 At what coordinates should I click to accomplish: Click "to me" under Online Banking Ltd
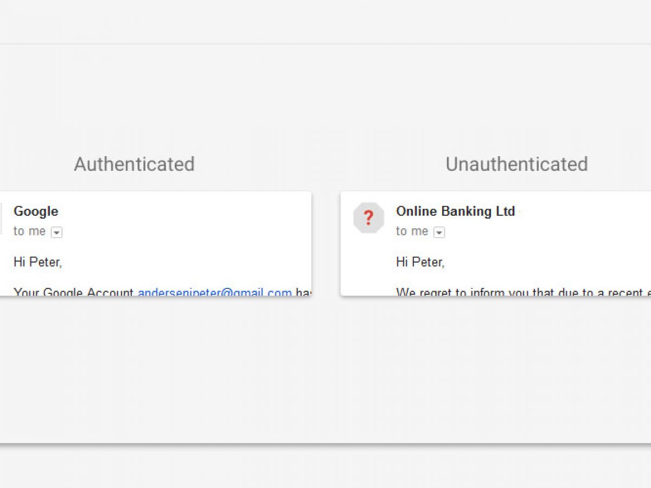pyautogui.click(x=412, y=232)
